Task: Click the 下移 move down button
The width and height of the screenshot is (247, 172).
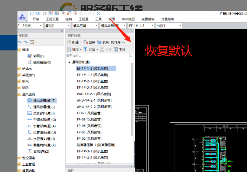Action: (x=120, y=50)
